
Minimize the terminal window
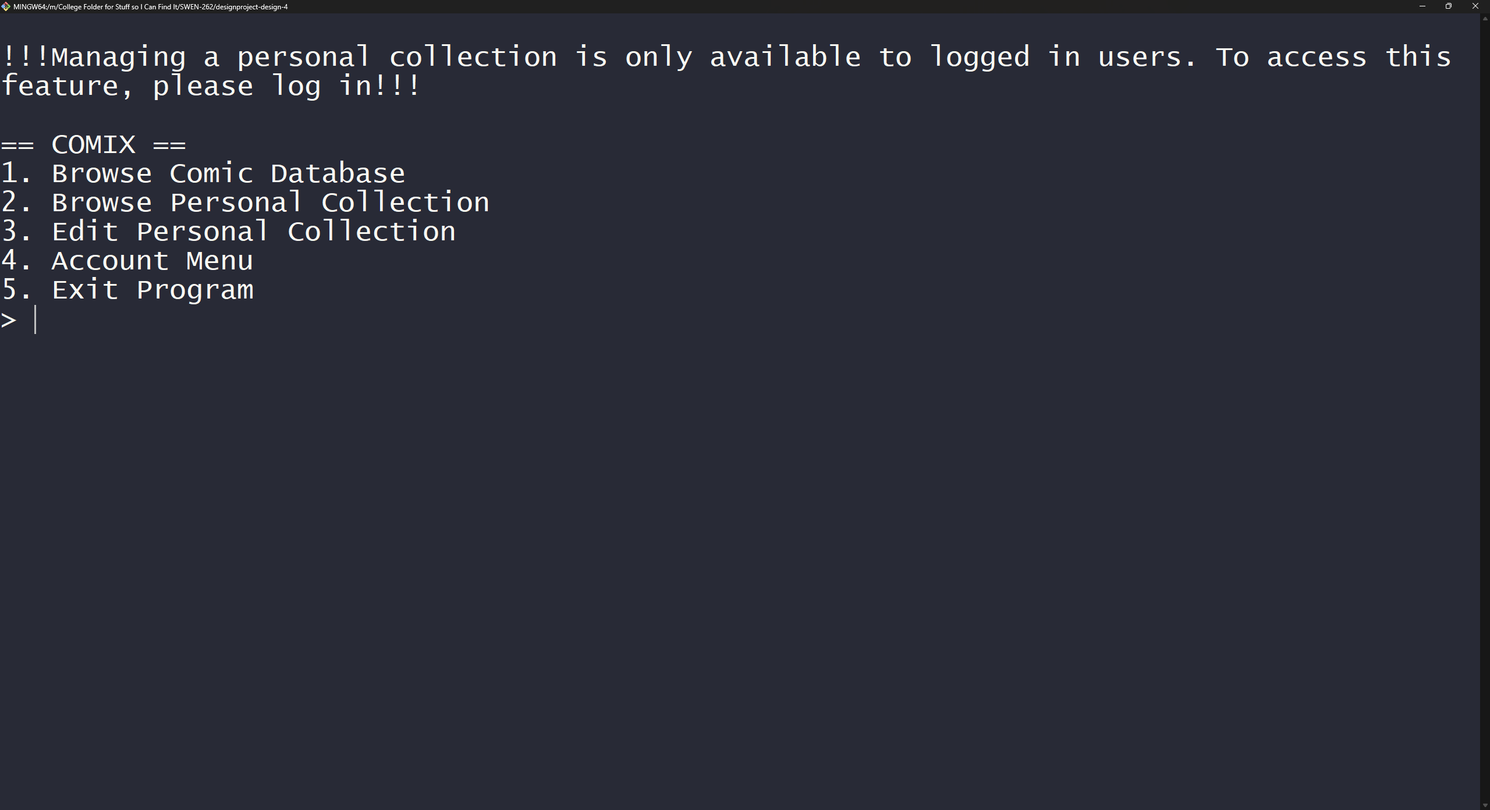click(1422, 6)
